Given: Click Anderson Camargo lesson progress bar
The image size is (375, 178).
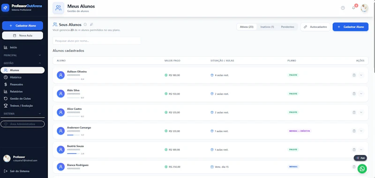Looking at the screenshot, I should [x=74, y=135].
